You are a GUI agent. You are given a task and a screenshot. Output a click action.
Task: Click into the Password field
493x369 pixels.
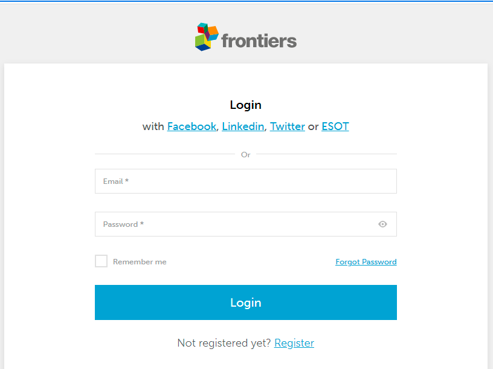[236, 224]
